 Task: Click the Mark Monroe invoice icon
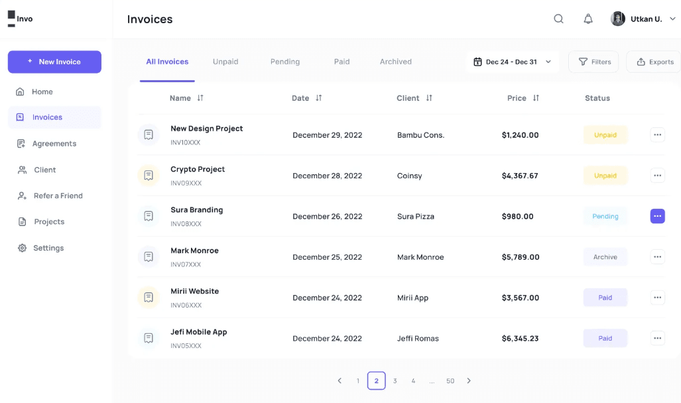tap(149, 257)
